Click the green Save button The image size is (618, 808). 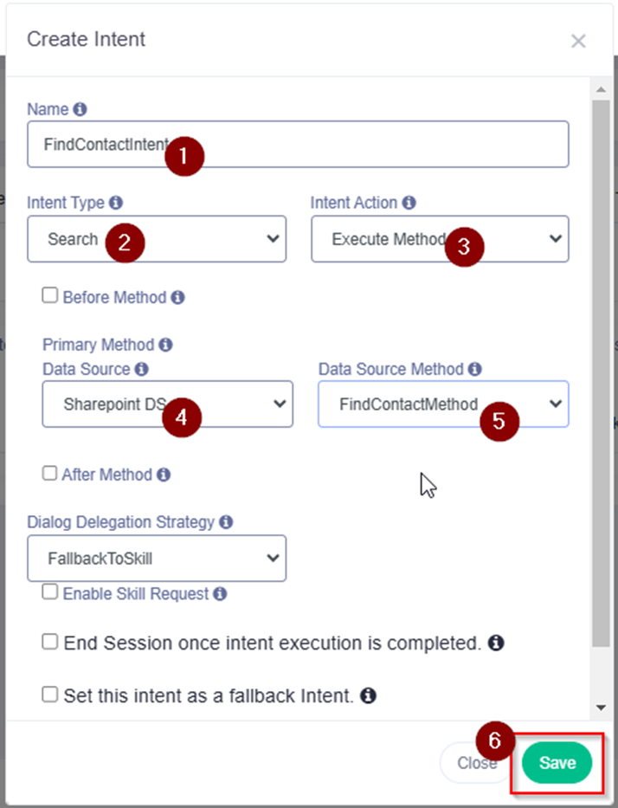pyautogui.click(x=557, y=763)
